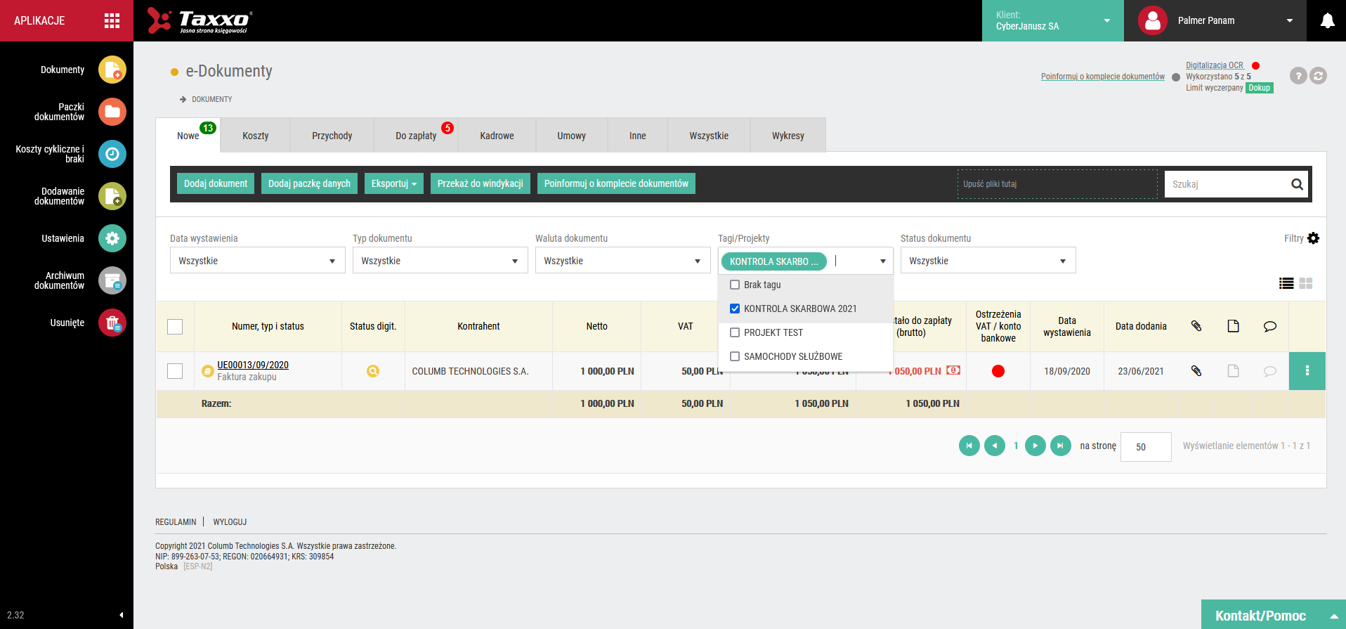Open the Paczki dokumentów folder icon
This screenshot has width=1346, height=629.
112,112
